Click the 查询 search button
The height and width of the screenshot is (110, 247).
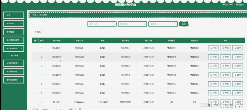pyautogui.click(x=184, y=24)
